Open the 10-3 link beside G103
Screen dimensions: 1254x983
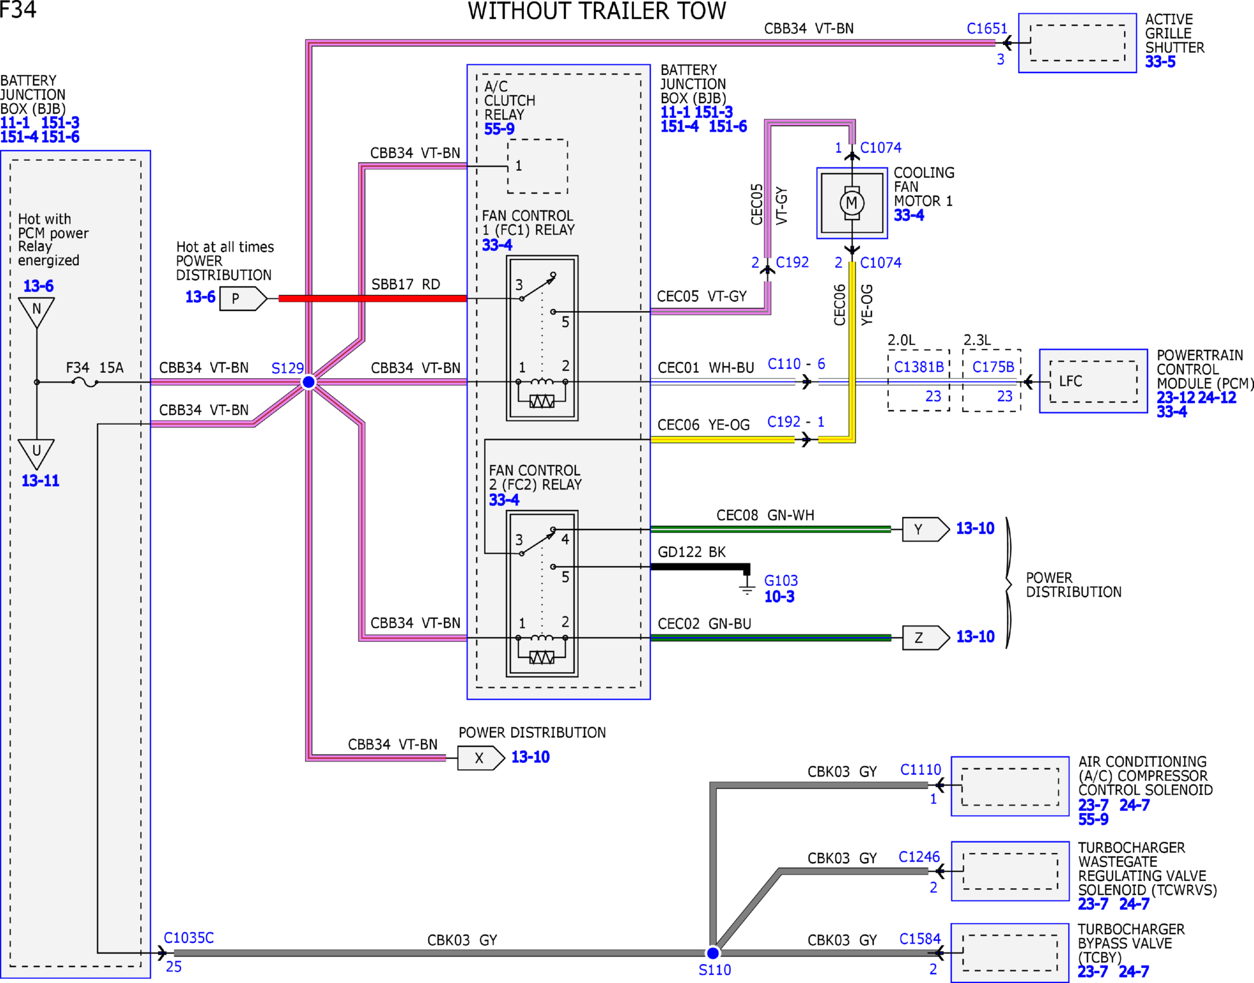(x=779, y=597)
